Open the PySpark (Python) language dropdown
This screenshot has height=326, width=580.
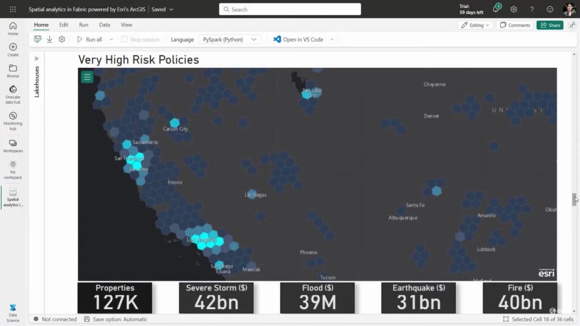[230, 39]
